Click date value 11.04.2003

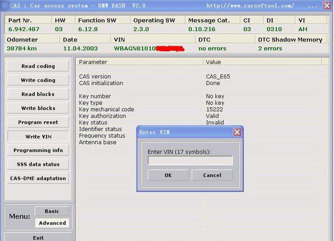tap(80, 49)
